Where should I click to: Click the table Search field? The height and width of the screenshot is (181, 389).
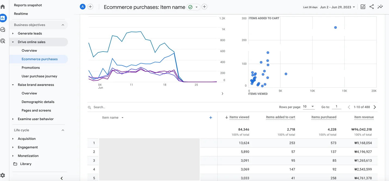[x=136, y=107]
